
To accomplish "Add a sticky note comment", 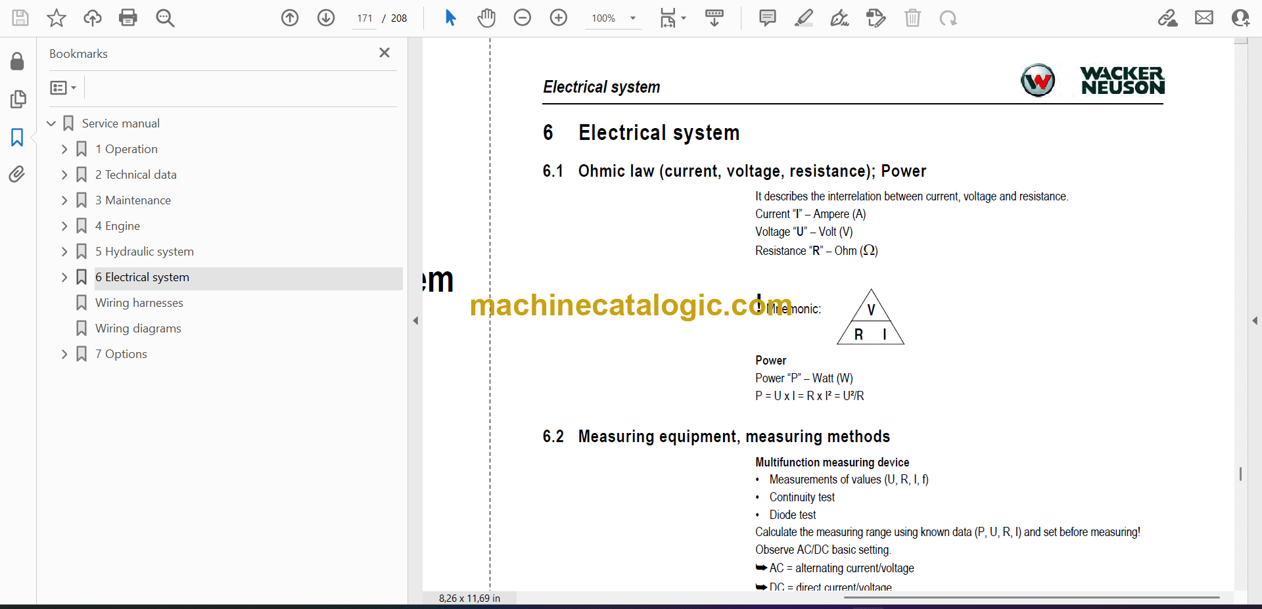I will click(x=767, y=18).
